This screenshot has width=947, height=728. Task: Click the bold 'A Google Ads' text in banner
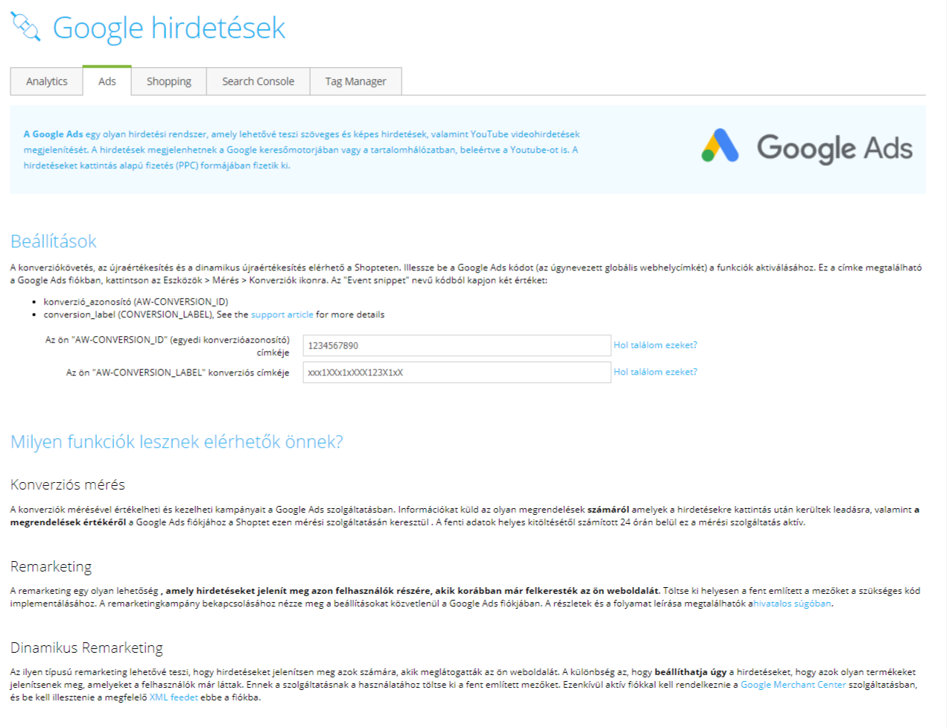(x=53, y=134)
